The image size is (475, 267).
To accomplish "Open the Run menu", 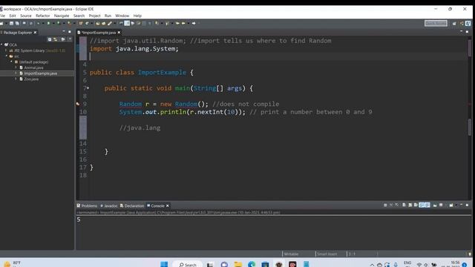I will tap(108, 16).
